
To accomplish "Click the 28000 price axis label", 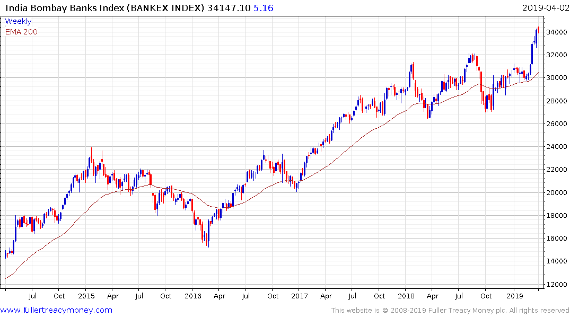I will pyautogui.click(x=557, y=101).
